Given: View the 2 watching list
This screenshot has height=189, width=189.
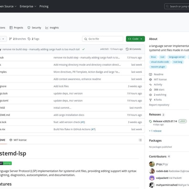Looking at the screenshot, I should tap(160, 94).
